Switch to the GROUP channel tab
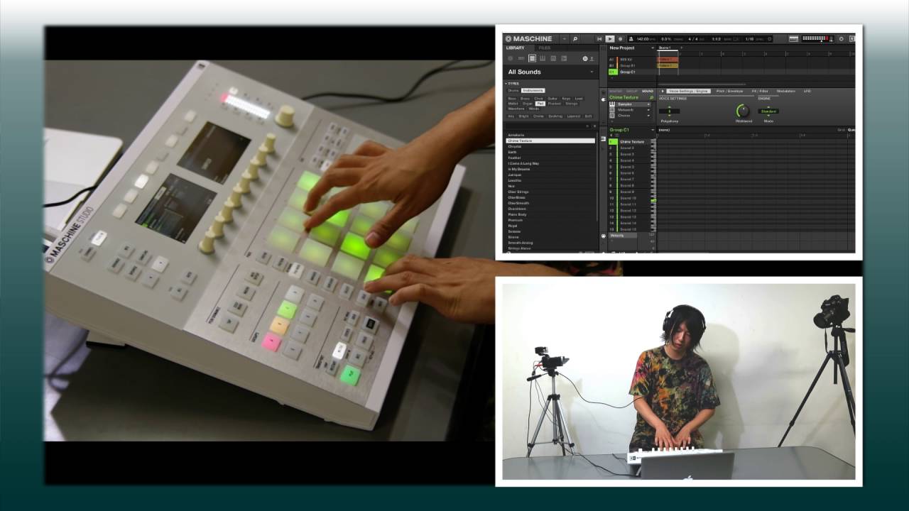909x511 pixels. coord(631,91)
